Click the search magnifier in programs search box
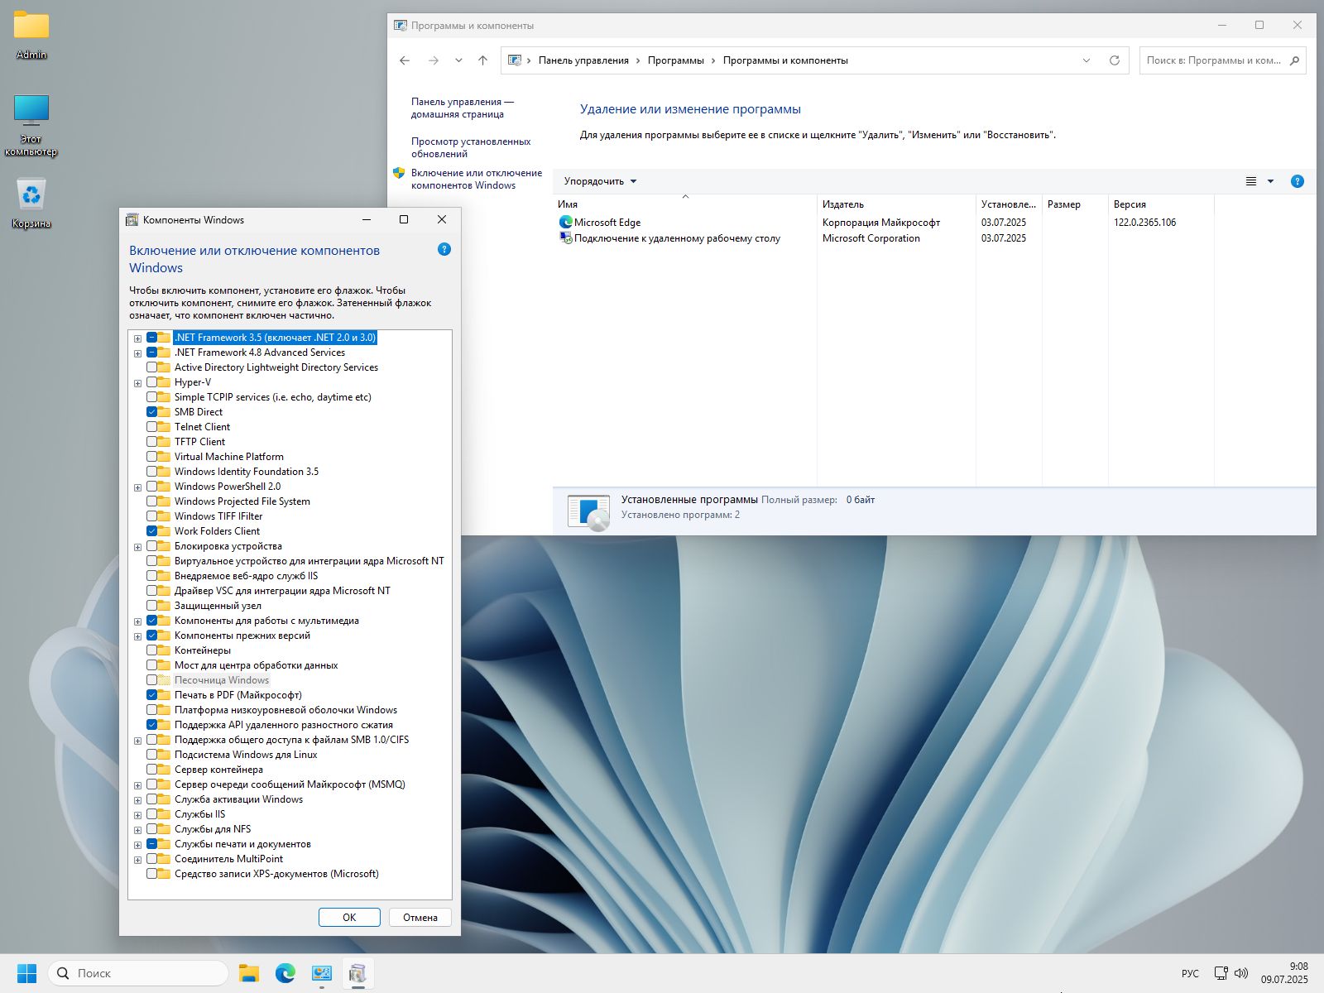The image size is (1324, 993). pos(1295,60)
